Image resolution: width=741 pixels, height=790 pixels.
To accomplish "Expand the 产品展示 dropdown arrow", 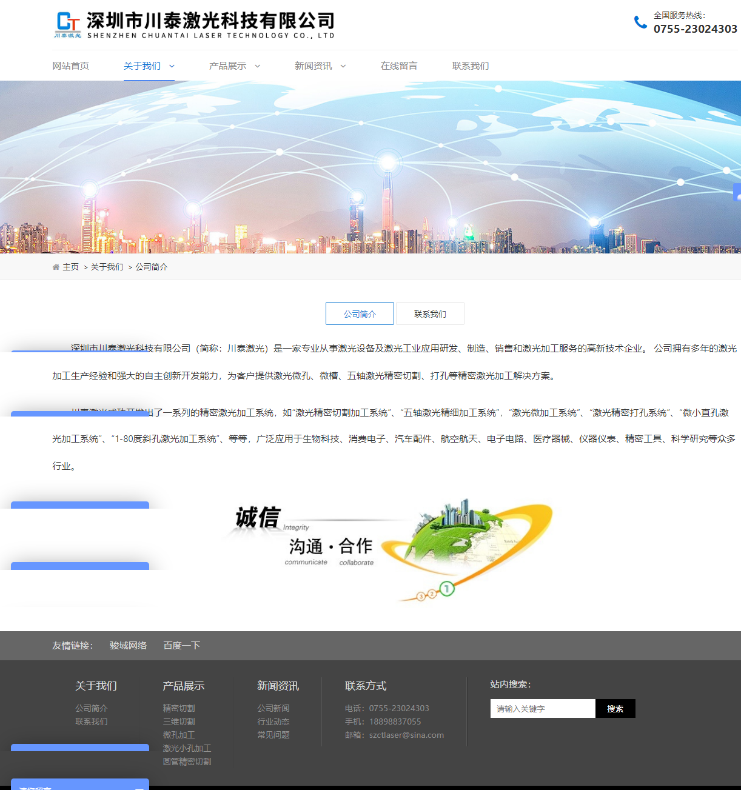I will click(x=257, y=66).
